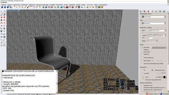Click the orange sphere material icon in toolbar
Image resolution: width=169 pixels, height=95 pixels.
[73, 7]
